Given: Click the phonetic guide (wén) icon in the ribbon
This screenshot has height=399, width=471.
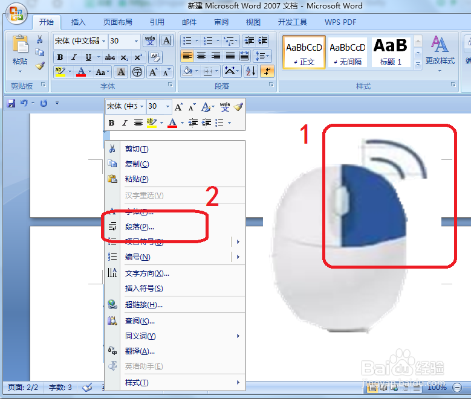Looking at the screenshot, I should tap(150, 40).
